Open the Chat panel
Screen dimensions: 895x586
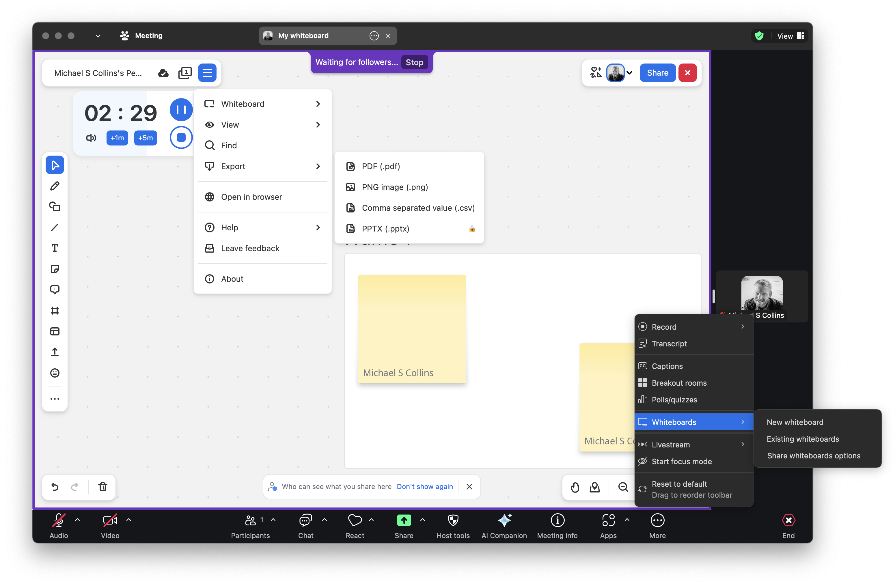(305, 525)
